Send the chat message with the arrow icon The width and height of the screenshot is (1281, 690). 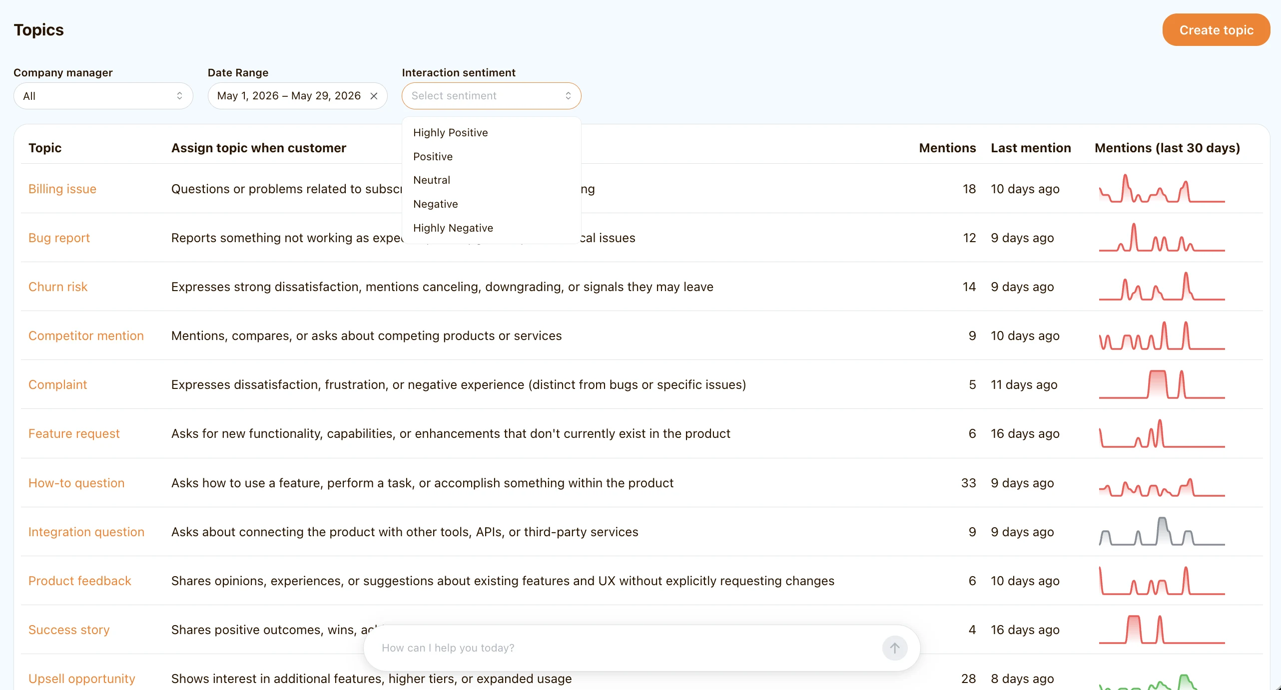(894, 648)
